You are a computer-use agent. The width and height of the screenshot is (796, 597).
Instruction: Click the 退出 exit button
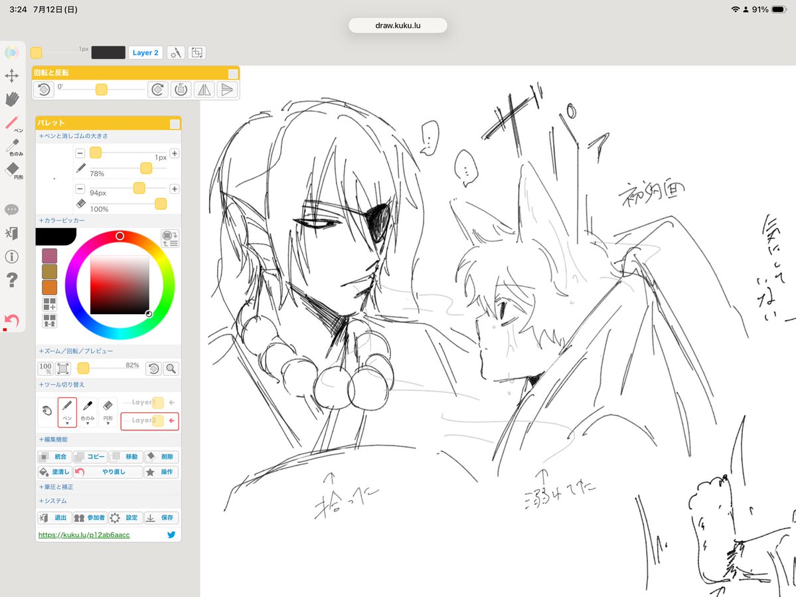pyautogui.click(x=55, y=517)
